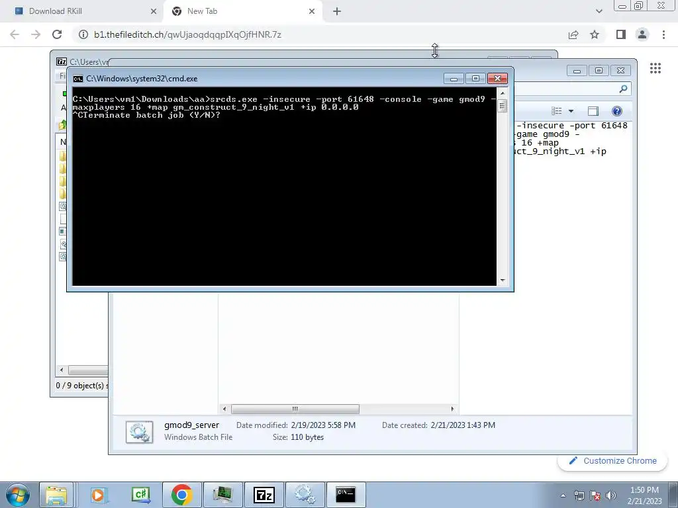Viewport: 678px width, 508px height.
Task: Bookmark this tab with the star icon
Action: coord(595,34)
